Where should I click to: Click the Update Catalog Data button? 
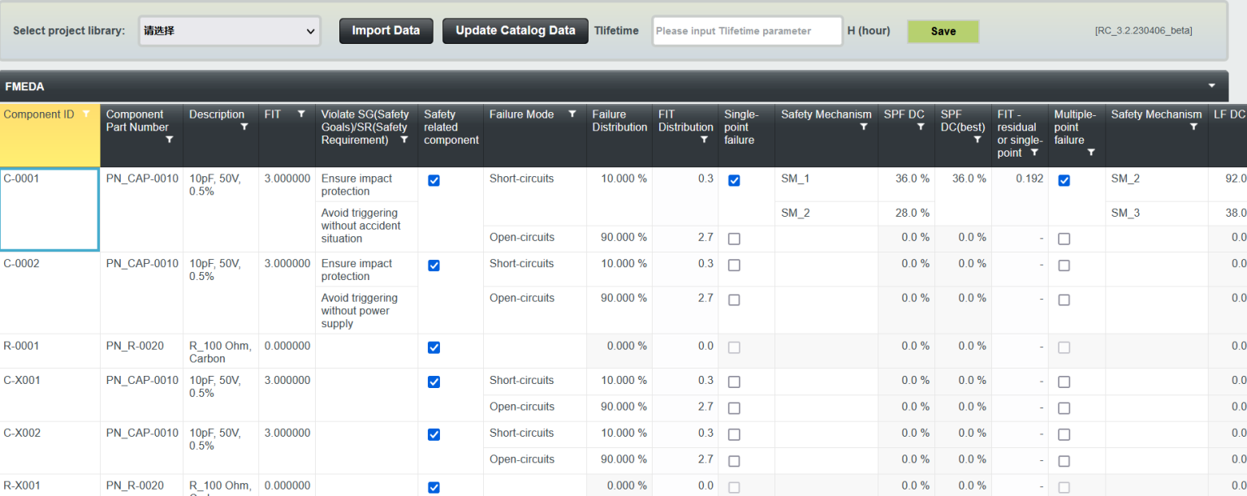(x=515, y=31)
